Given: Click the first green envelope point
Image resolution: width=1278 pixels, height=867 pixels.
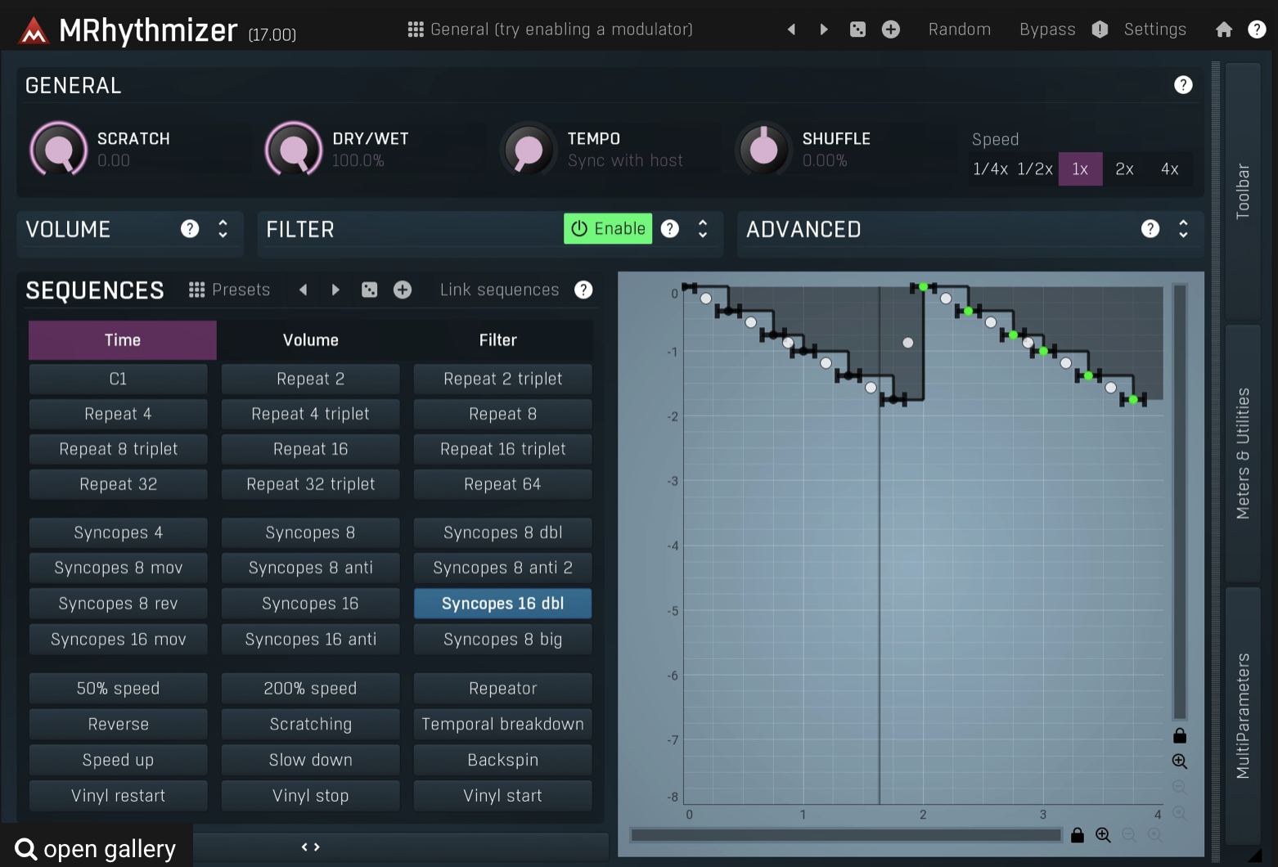Looking at the screenshot, I should coord(923,287).
